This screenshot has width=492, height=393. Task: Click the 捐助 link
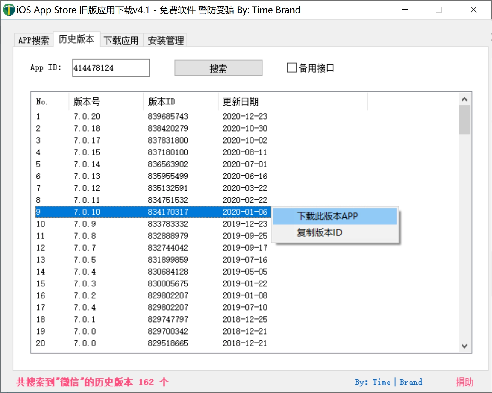[x=464, y=382]
